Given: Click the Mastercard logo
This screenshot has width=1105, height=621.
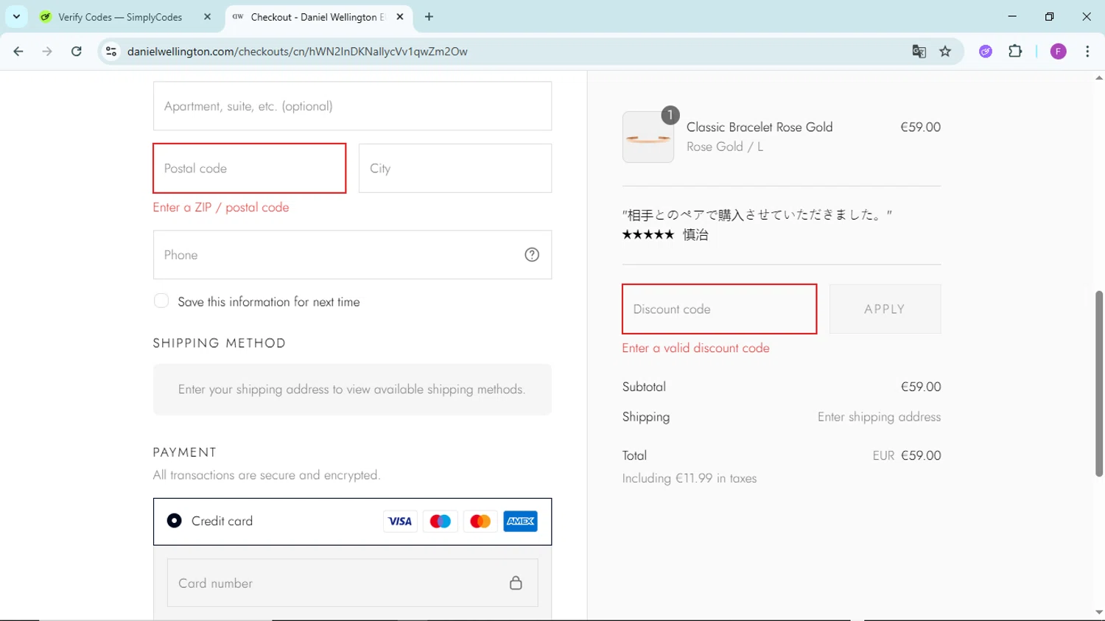Looking at the screenshot, I should coord(480,522).
